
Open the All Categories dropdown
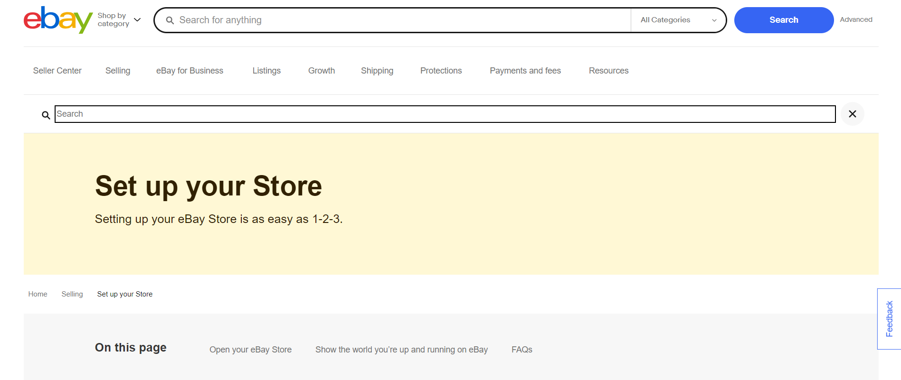point(678,20)
